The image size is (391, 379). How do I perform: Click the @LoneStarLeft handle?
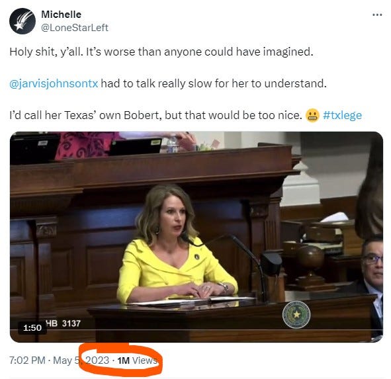pos(75,28)
